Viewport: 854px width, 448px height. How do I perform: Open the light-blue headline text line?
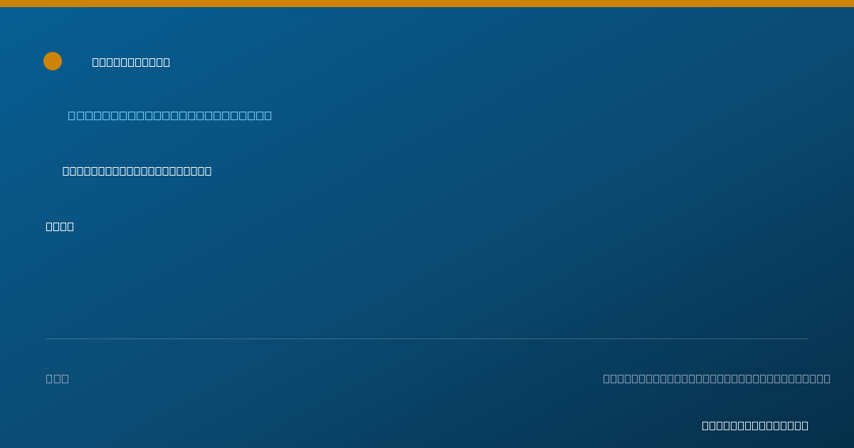pos(170,115)
